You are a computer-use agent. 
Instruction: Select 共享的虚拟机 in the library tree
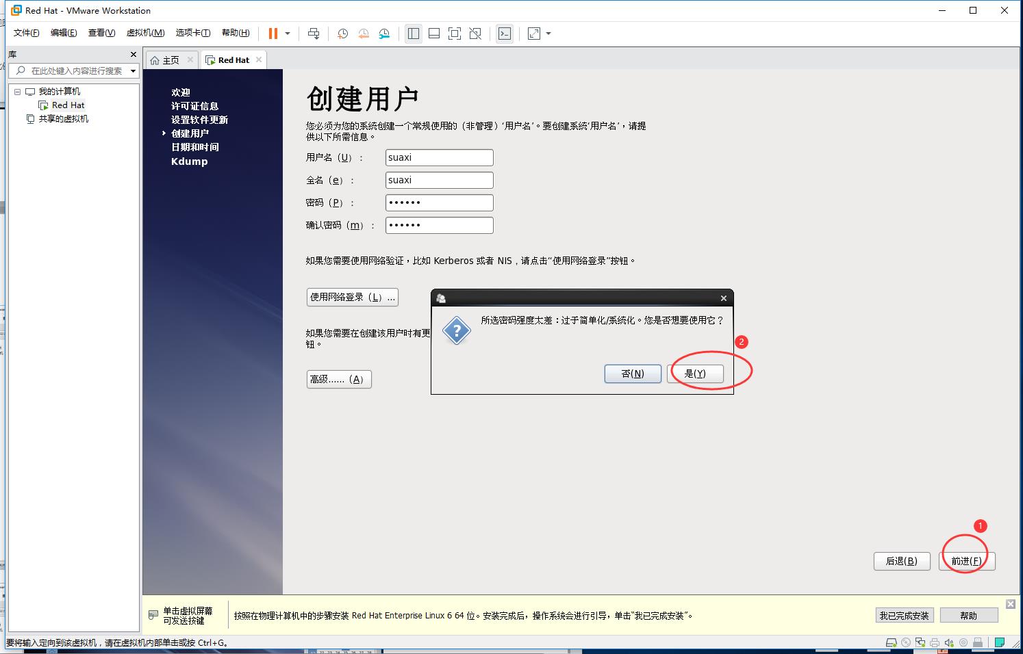click(63, 119)
